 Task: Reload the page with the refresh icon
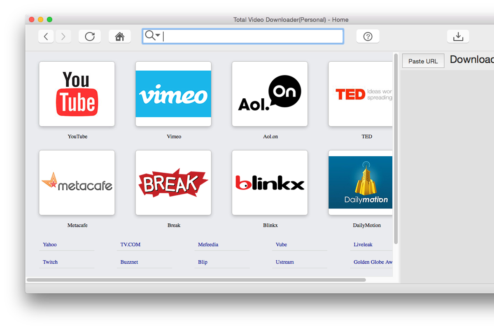[90, 37]
